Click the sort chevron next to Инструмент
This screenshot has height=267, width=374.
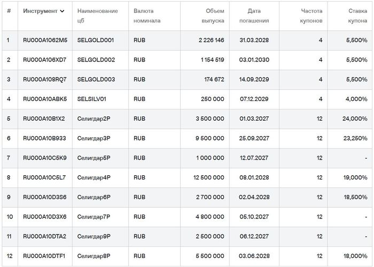click(x=63, y=11)
